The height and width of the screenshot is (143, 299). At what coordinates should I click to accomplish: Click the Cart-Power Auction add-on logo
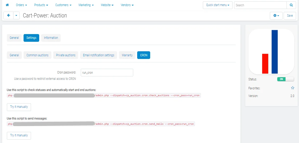271,52
